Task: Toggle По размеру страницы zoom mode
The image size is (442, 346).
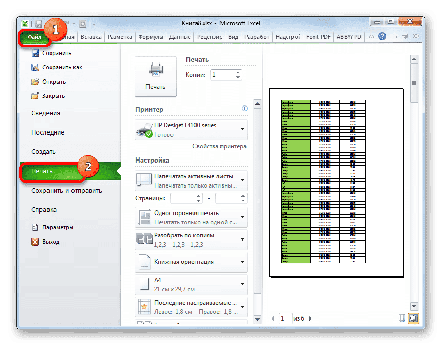Action: click(x=413, y=317)
